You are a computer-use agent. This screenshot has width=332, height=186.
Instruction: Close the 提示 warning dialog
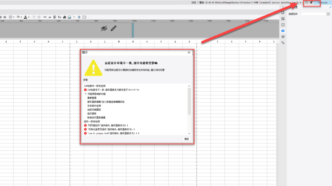tap(189, 52)
